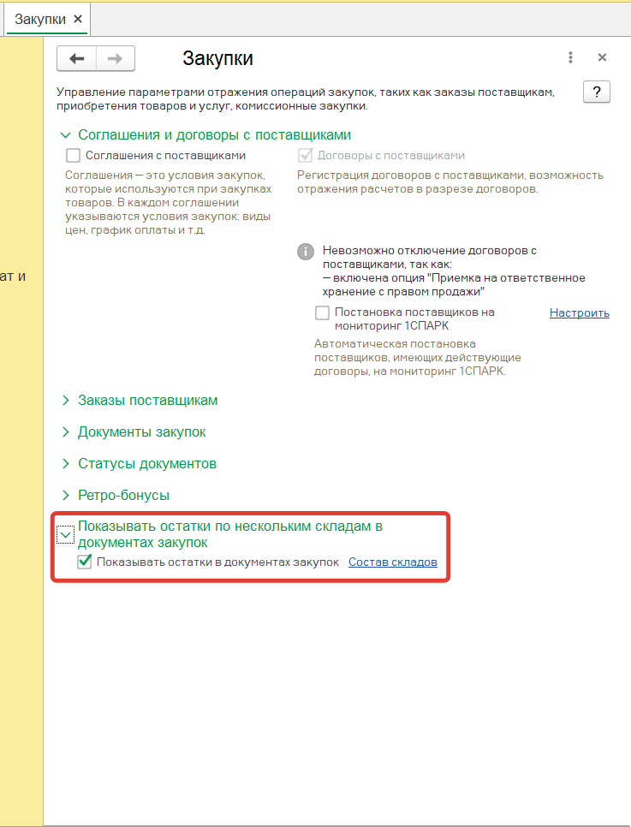631x827 pixels.
Task: Collapse Показывать остатки по нескольким складам section
Action: [x=65, y=534]
